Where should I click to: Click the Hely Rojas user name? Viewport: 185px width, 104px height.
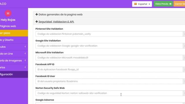coord(8,20)
